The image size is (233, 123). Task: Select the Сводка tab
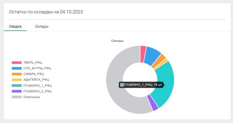click(x=15, y=27)
